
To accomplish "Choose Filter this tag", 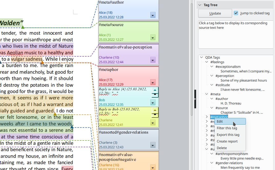I will click(230, 128).
